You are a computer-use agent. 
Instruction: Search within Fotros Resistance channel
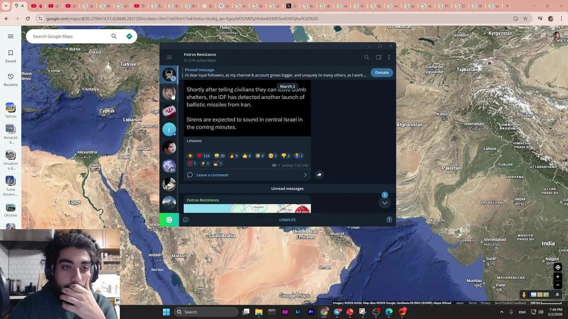pos(367,57)
